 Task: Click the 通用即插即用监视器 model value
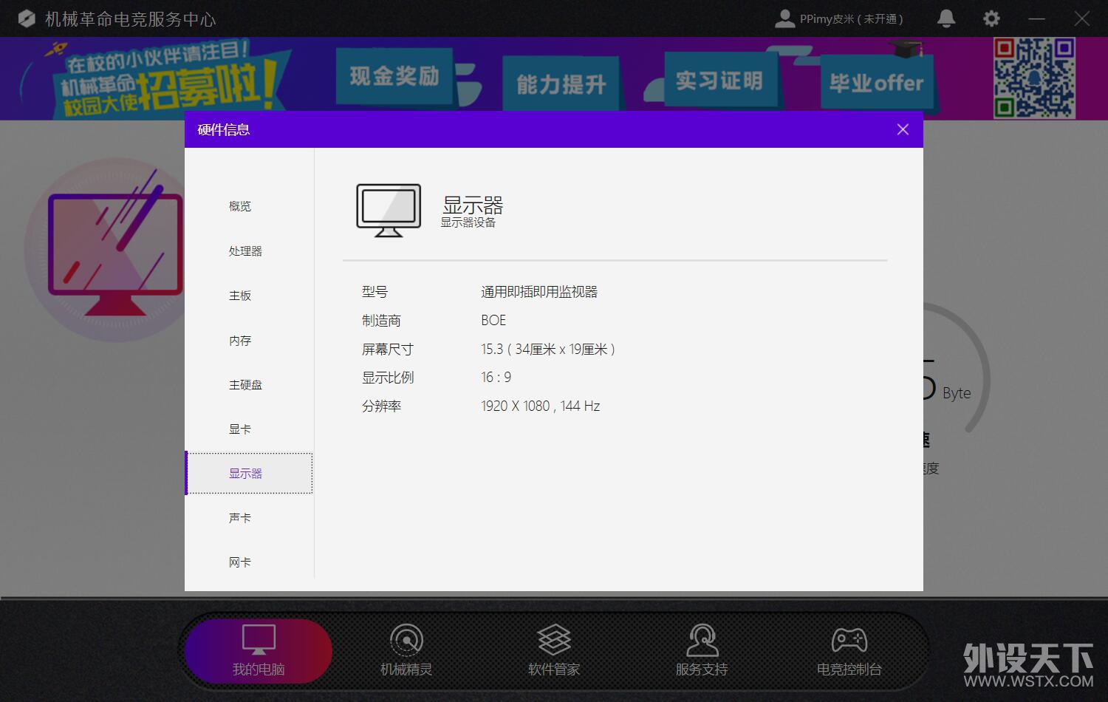[539, 292]
